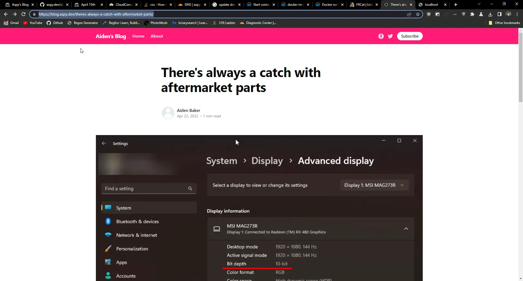Go to Home in blog navigation
This screenshot has width=523, height=281.
point(138,36)
